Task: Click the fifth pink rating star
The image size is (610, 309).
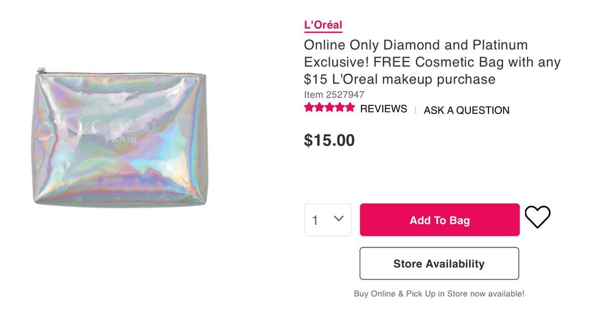Action: (x=350, y=108)
